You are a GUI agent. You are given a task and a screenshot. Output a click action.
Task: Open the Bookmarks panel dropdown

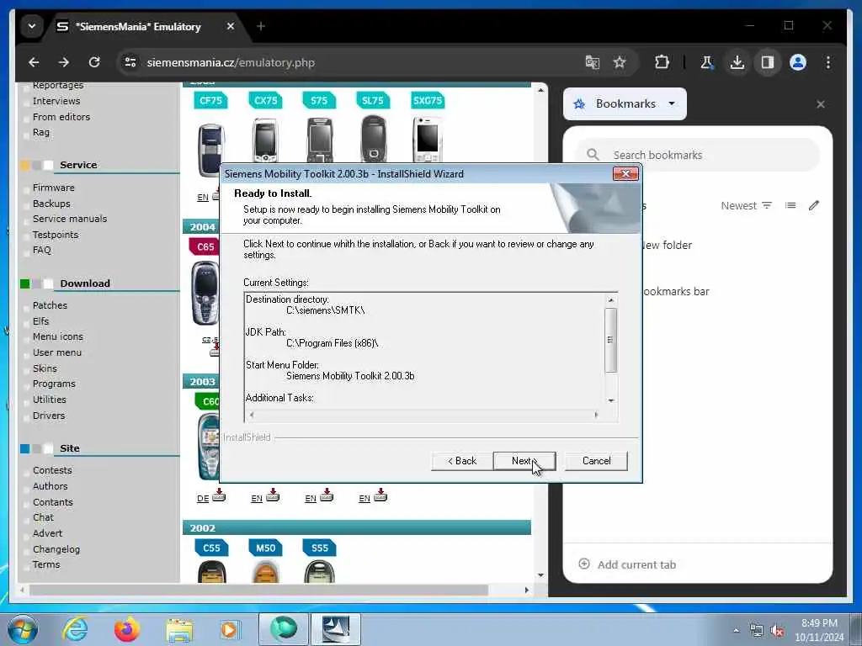coord(625,103)
